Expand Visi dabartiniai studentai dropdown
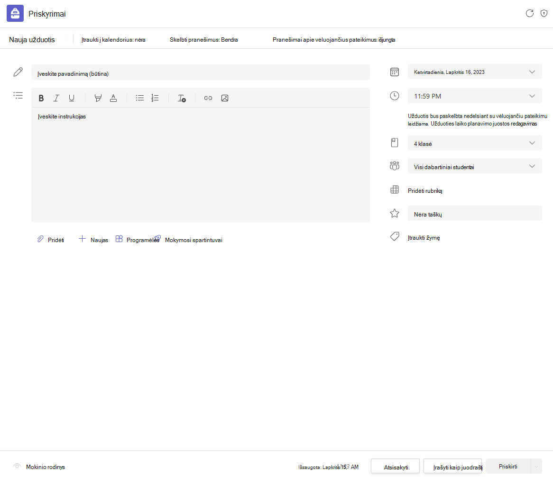The height and width of the screenshot is (477, 553). pyautogui.click(x=475, y=167)
